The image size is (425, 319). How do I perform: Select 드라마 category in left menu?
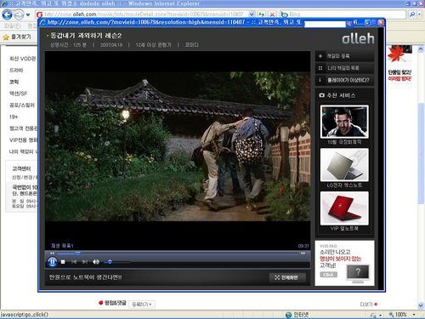click(16, 70)
